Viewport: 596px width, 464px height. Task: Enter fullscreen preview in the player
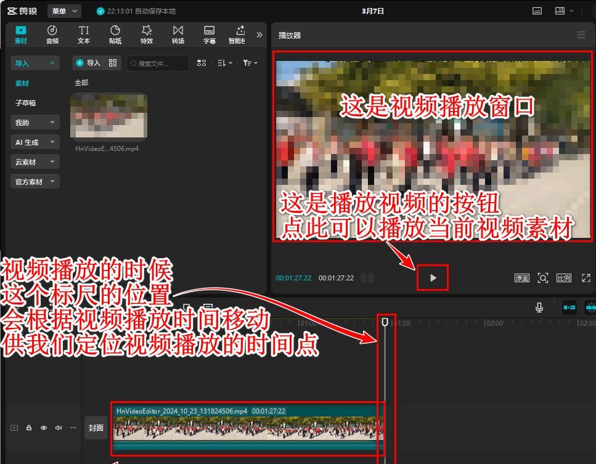586,278
